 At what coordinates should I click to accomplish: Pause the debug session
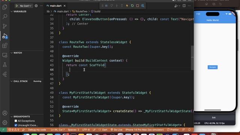[106, 6]
